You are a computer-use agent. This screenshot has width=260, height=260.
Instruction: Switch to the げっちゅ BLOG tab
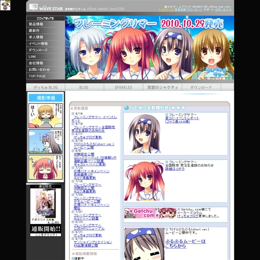click(45, 87)
